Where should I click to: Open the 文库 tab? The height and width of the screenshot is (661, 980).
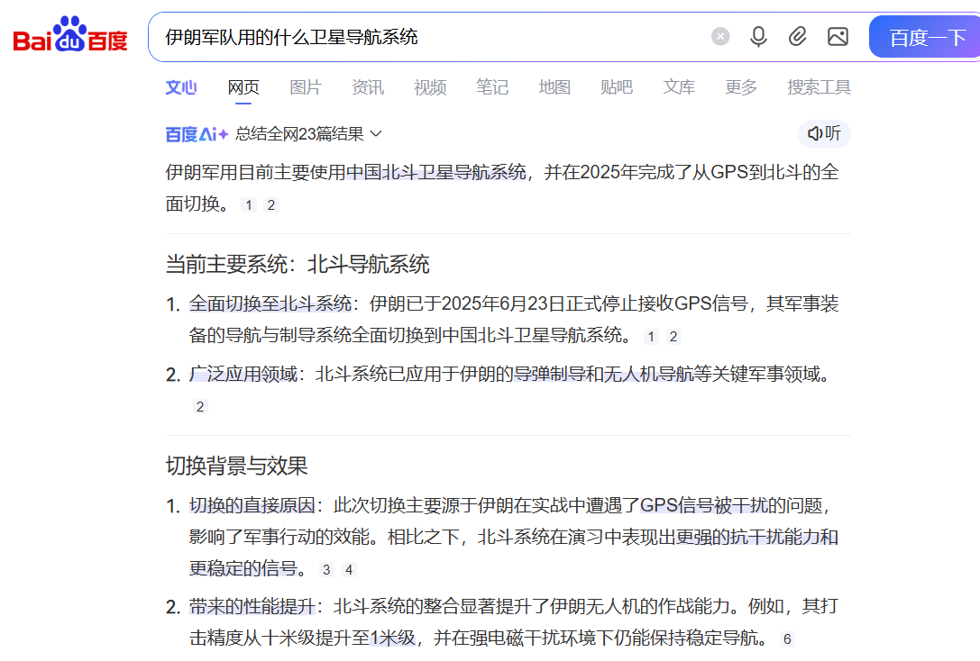[679, 86]
